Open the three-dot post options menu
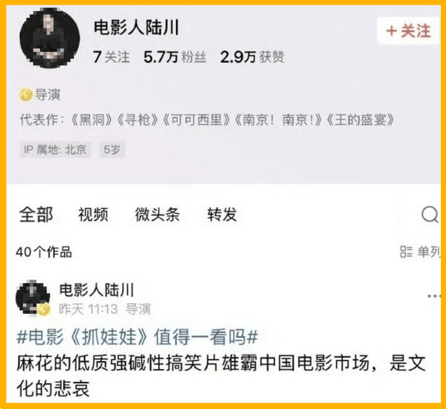 434,296
